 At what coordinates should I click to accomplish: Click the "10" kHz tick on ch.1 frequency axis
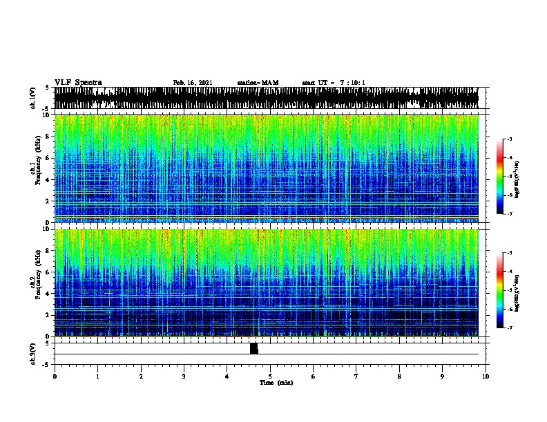[47, 115]
